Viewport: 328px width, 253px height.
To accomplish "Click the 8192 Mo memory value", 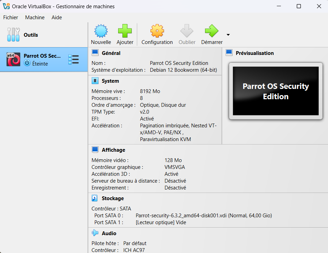I will pyautogui.click(x=150, y=91).
